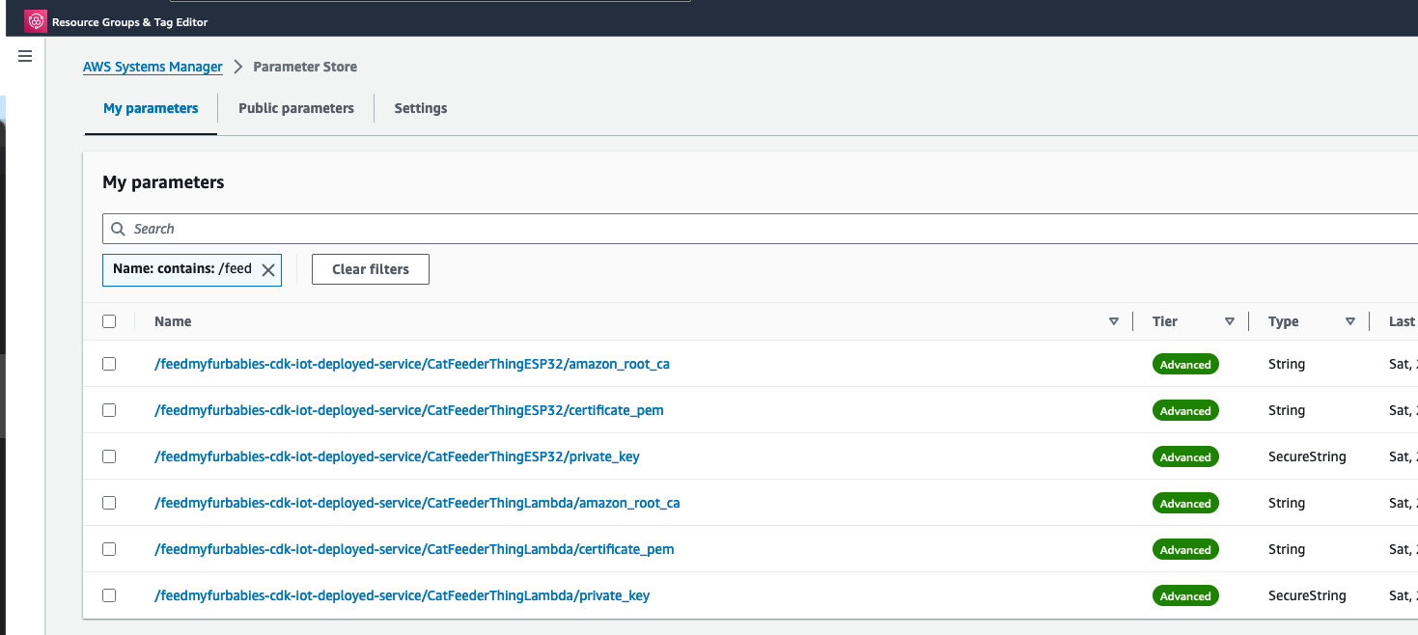This screenshot has height=635, width=1418.
Task: Toggle the select-all checkbox in header
Action: tap(109, 321)
